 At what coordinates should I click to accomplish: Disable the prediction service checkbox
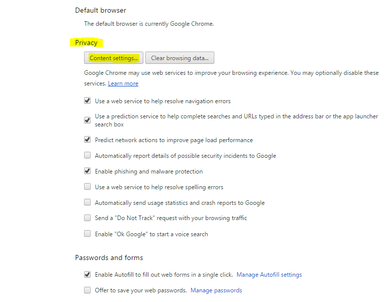pyautogui.click(x=88, y=120)
